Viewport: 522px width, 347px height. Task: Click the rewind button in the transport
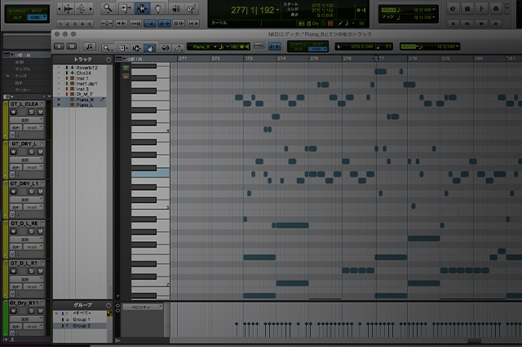pos(467,24)
